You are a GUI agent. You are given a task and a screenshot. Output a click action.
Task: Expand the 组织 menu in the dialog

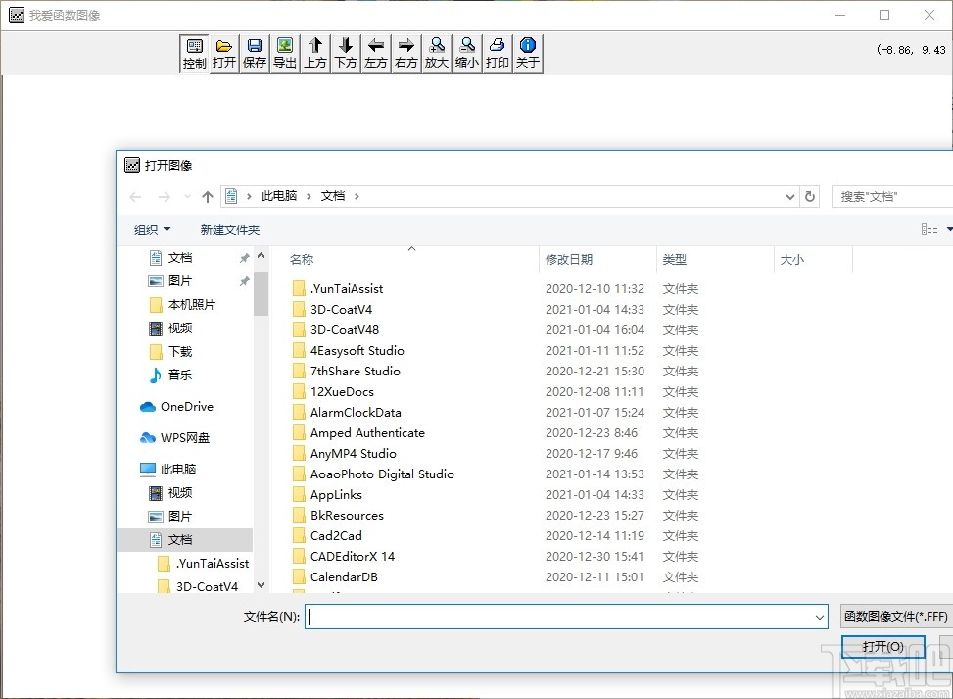tap(152, 229)
